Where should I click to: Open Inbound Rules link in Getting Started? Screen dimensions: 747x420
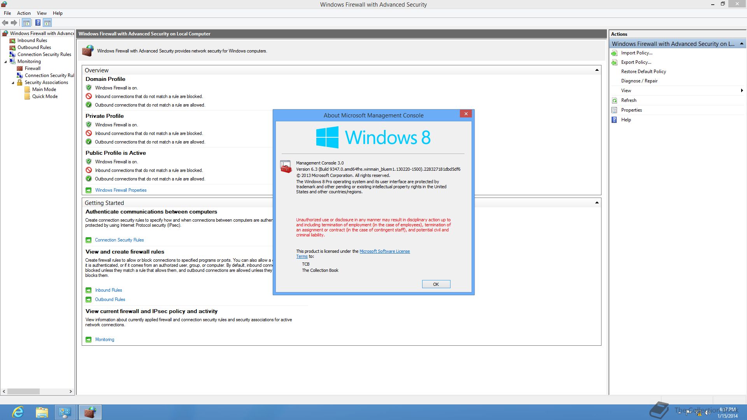click(109, 290)
